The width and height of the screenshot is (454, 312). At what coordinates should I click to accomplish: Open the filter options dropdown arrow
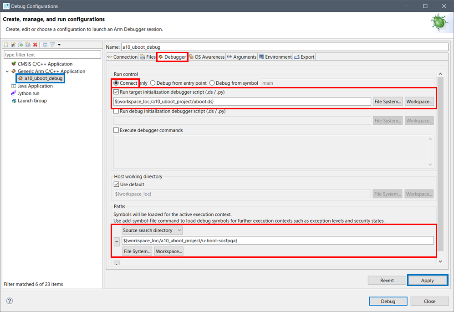59,45
